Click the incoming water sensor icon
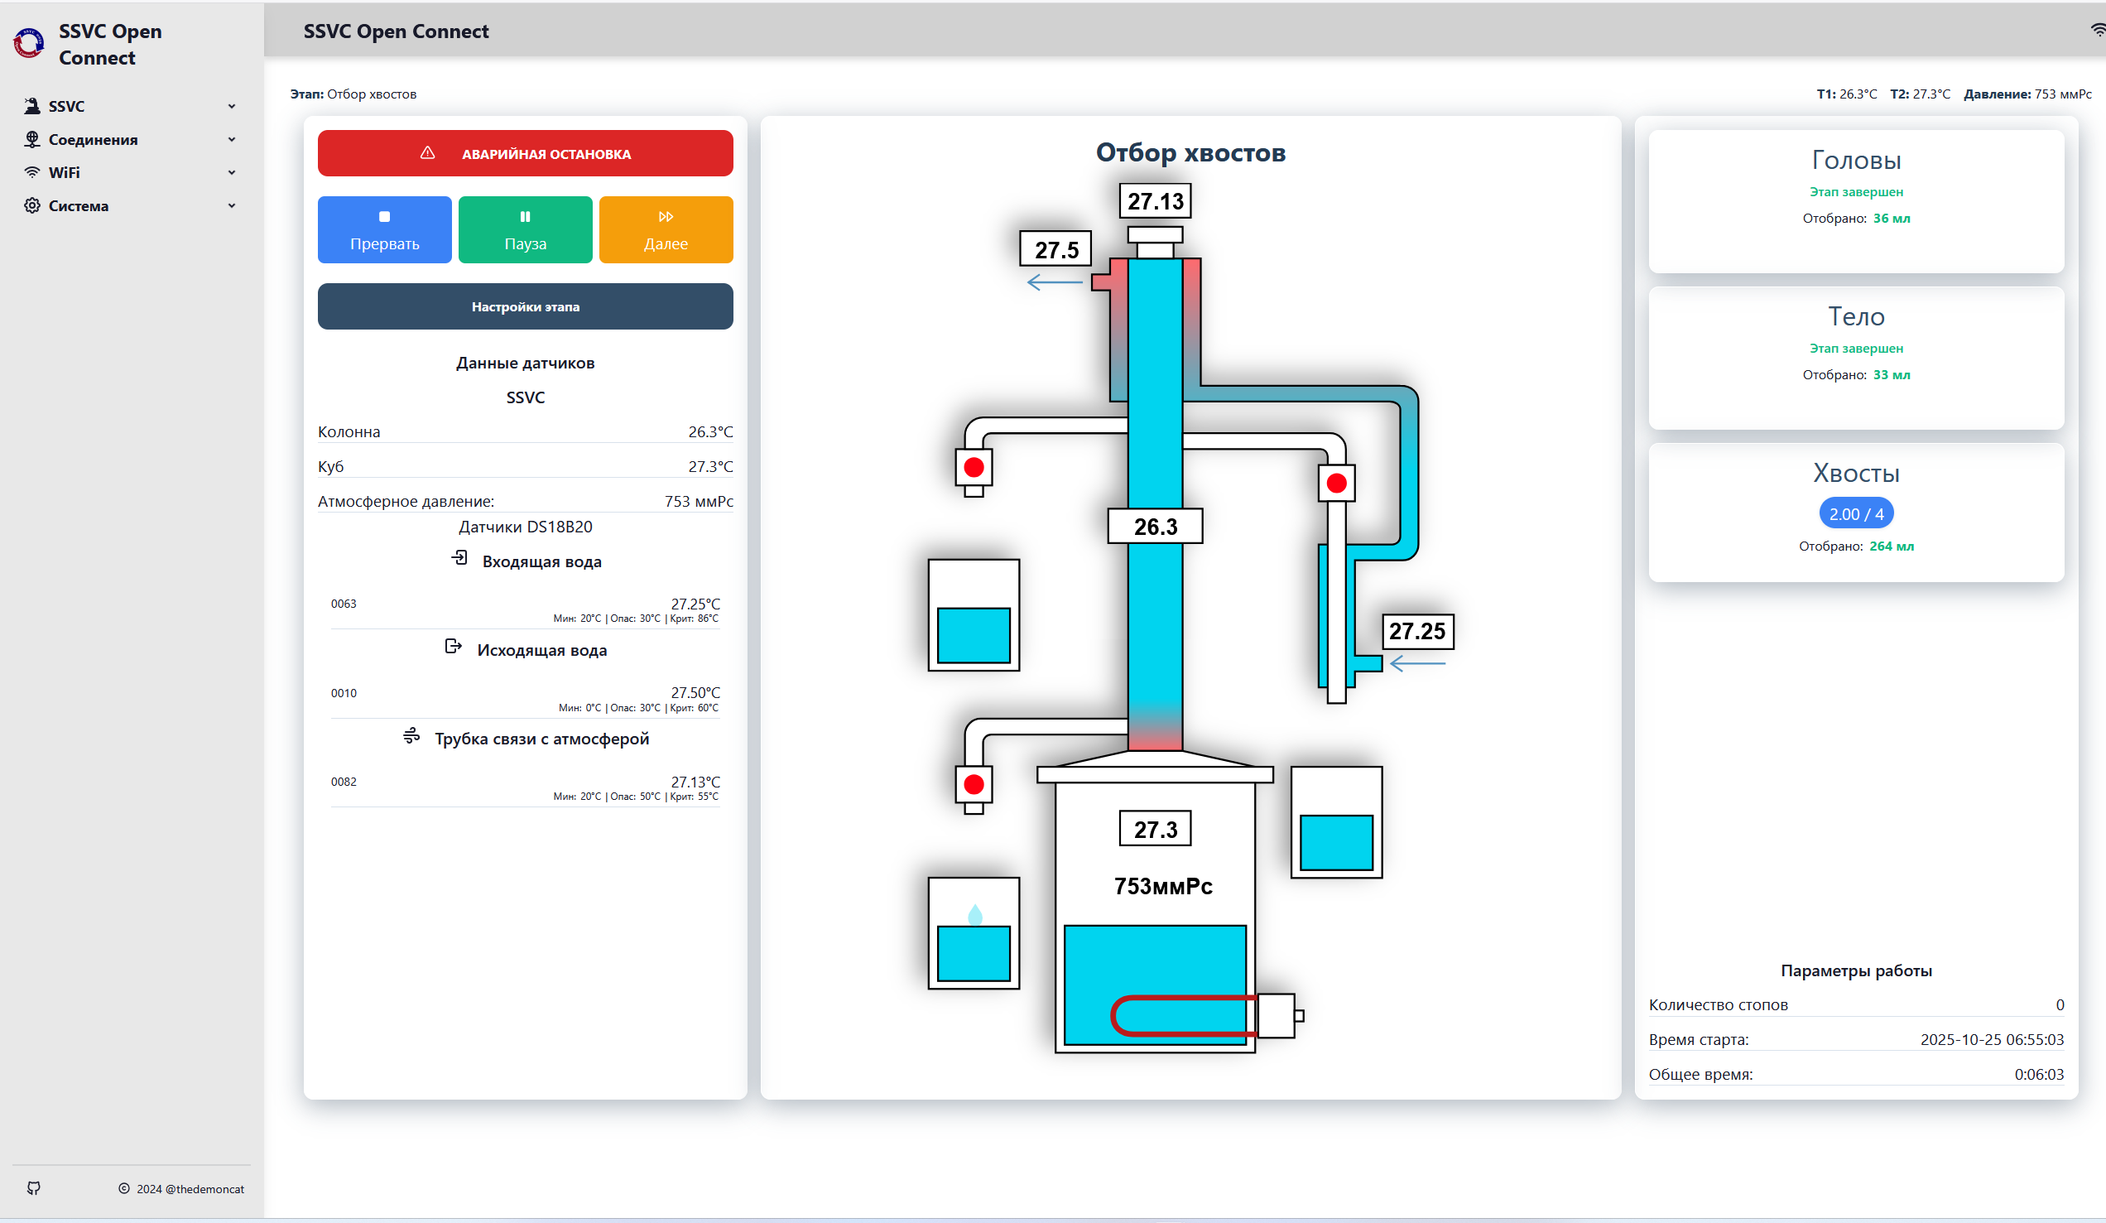2106x1223 pixels. tap(459, 557)
